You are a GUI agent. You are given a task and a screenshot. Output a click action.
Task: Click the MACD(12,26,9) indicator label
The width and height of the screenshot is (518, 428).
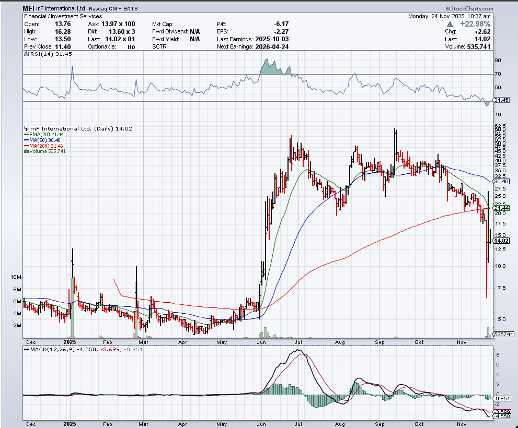pyautogui.click(x=52, y=349)
